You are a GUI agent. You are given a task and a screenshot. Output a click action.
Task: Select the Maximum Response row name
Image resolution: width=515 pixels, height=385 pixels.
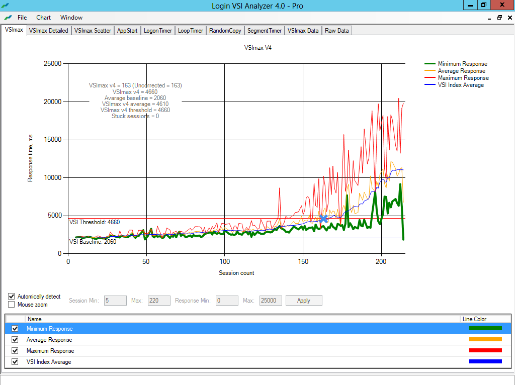50,351
